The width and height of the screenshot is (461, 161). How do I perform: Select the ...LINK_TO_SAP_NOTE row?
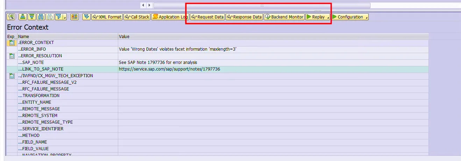click(218, 69)
